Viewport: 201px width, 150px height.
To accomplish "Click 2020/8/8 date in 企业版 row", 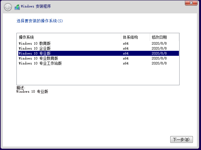I will coord(159,48).
